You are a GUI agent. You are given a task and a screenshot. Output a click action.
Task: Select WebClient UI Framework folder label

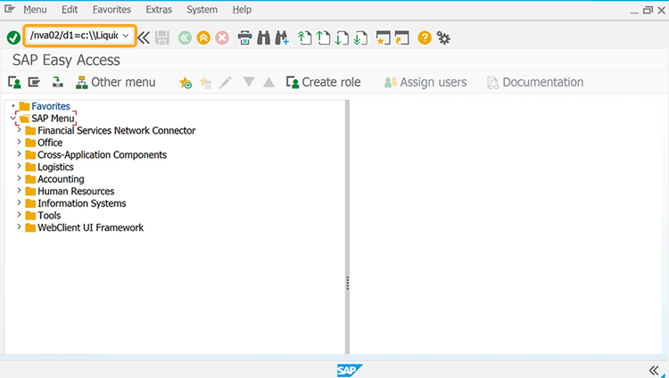(x=90, y=227)
